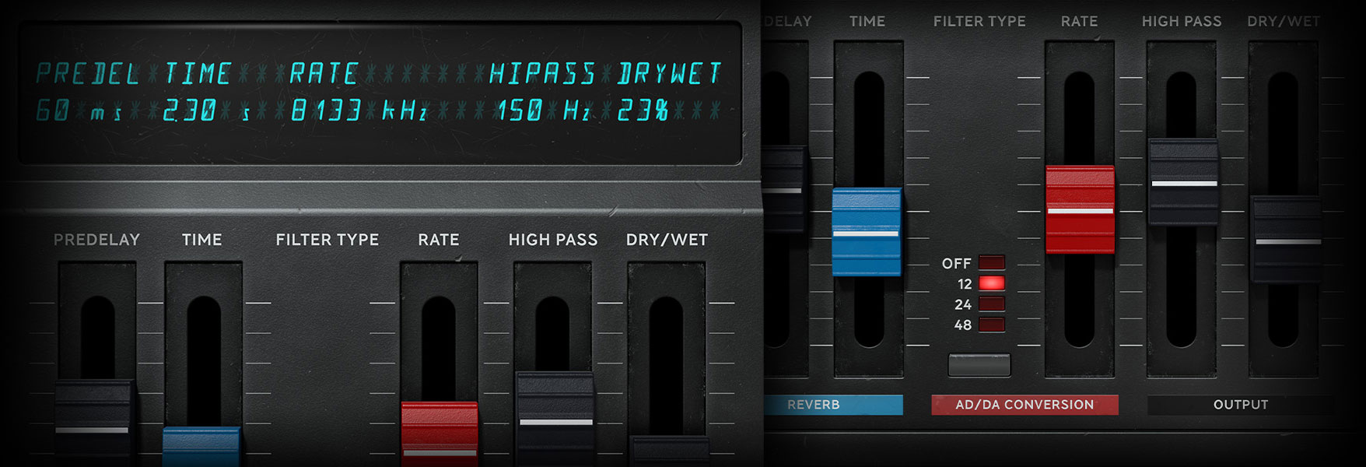Click the HIGH PASS label in left panel
1366x467 pixels.
553,240
